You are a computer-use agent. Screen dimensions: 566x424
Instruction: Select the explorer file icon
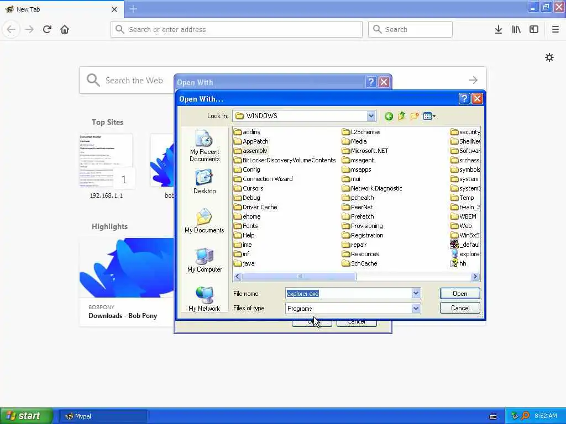(x=465, y=254)
